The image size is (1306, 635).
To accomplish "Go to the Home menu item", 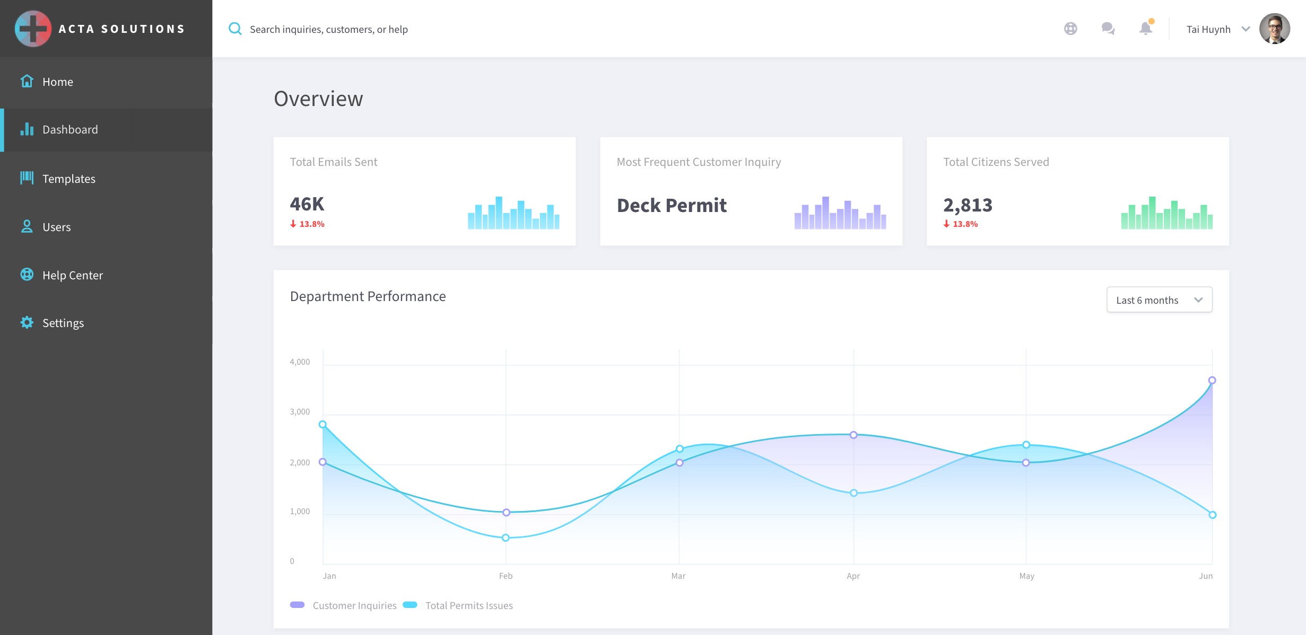I will (58, 82).
